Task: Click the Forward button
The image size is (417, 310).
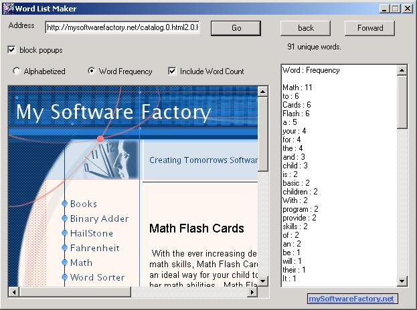Action: (369, 28)
